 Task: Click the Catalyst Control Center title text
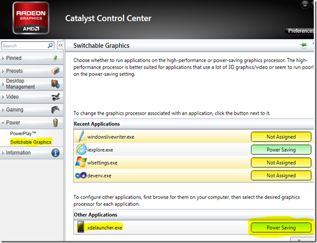(108, 18)
